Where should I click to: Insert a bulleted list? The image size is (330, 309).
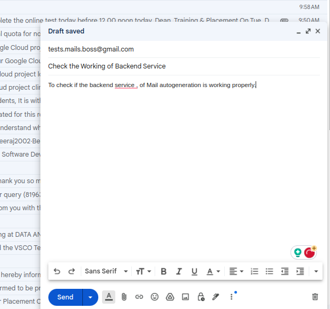coord(269,271)
